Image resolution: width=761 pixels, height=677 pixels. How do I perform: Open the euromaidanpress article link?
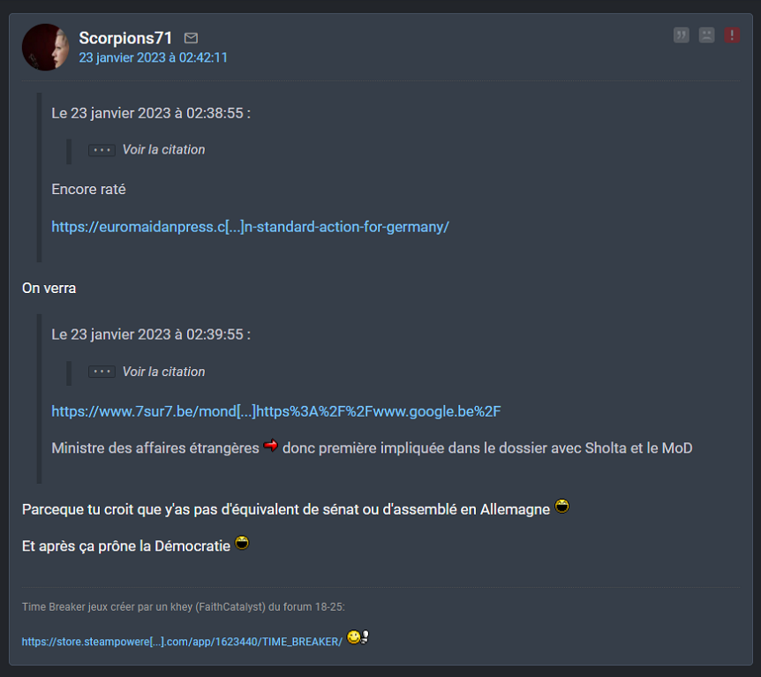click(250, 227)
